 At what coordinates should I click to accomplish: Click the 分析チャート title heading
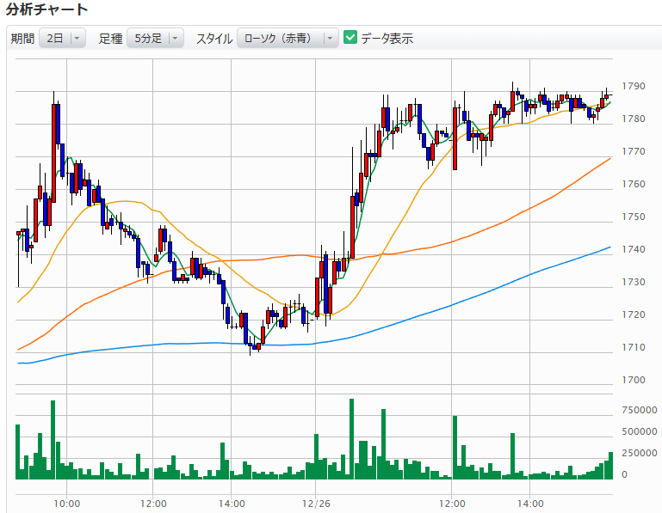click(x=46, y=10)
